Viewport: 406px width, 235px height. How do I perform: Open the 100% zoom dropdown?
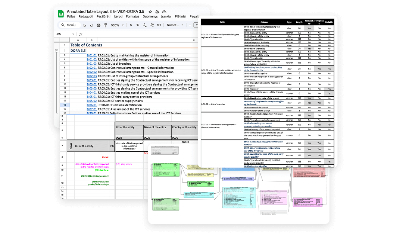tap(117, 25)
